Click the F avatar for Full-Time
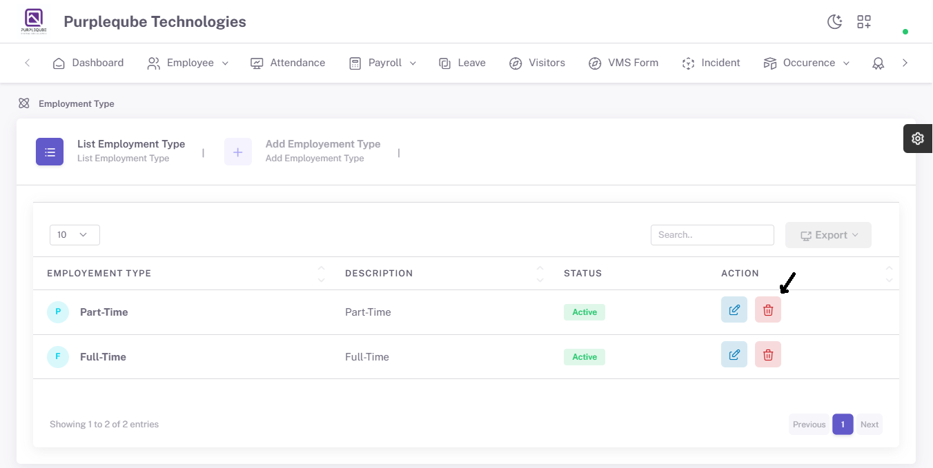 [x=58, y=357]
